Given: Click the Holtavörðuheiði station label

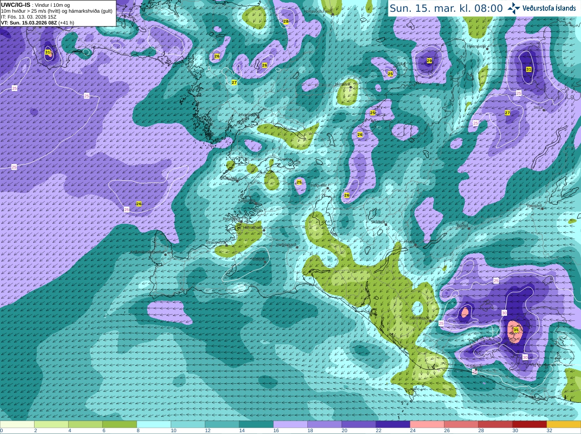Looking at the screenshot, I should click(x=317, y=11).
